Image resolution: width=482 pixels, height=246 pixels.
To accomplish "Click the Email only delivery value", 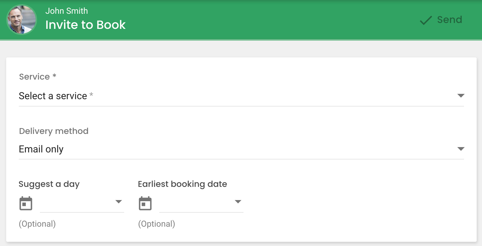I will point(41,149).
